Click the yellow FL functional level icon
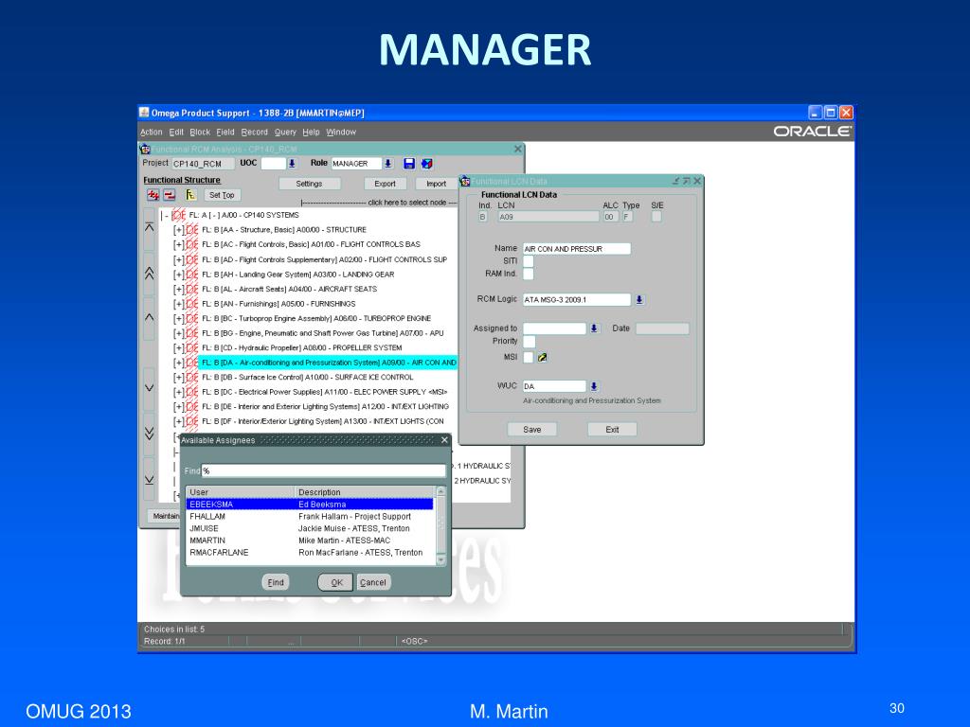This screenshot has width=970, height=727. point(190,195)
